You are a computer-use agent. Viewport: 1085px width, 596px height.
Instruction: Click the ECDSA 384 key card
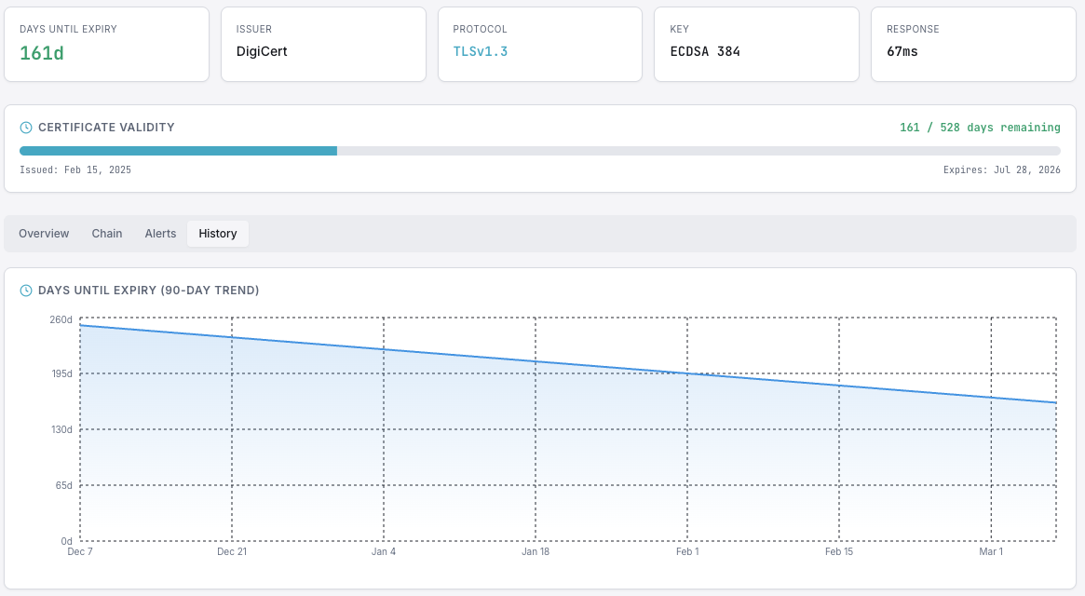coord(756,44)
